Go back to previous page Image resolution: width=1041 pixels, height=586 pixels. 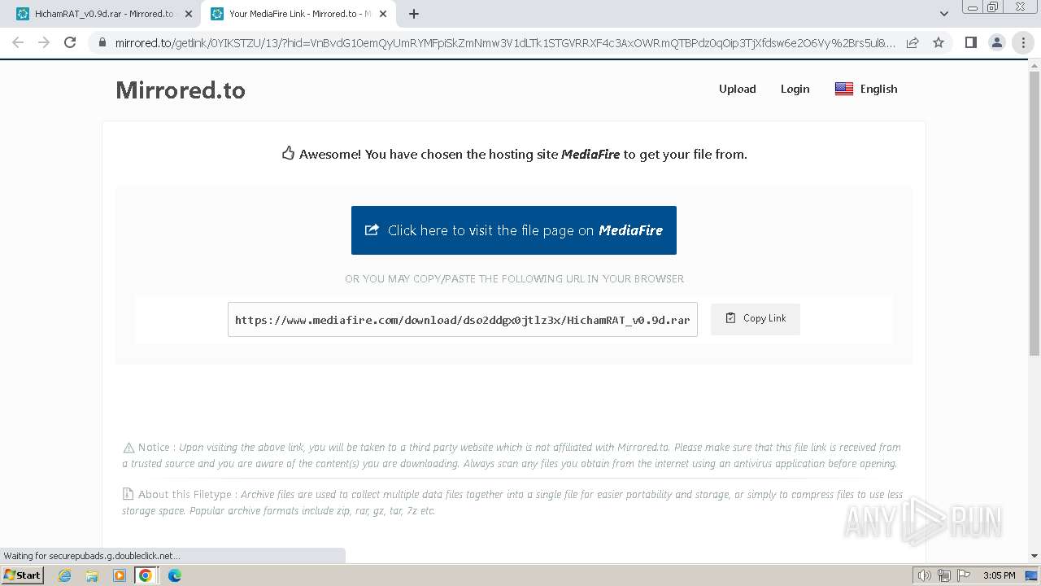click(x=18, y=42)
